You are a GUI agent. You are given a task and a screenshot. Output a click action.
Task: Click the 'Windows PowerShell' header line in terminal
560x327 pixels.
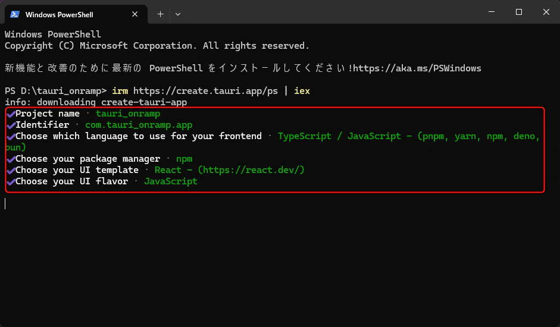tap(53, 34)
